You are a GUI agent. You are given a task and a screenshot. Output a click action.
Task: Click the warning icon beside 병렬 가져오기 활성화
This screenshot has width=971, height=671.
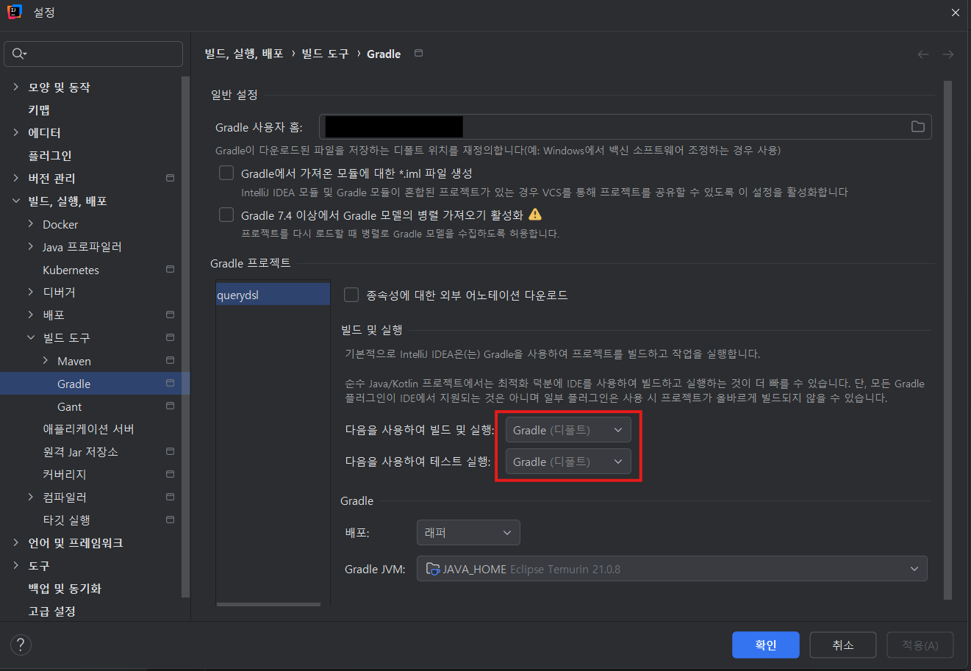(x=535, y=215)
